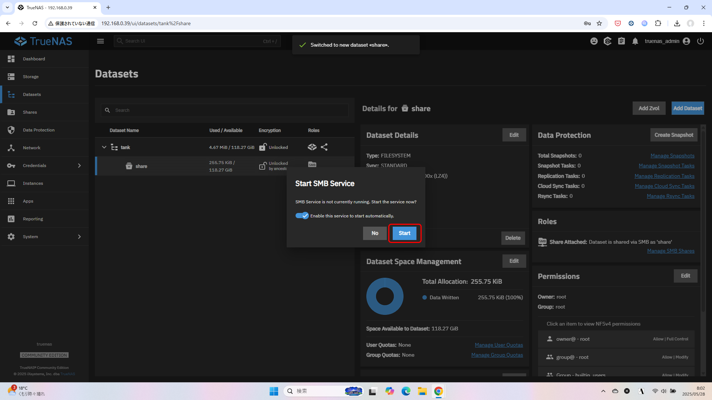
Task: Click the saved password key icon
Action: (587, 23)
